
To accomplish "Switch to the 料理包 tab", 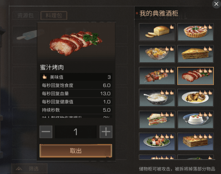I will click(54, 16).
